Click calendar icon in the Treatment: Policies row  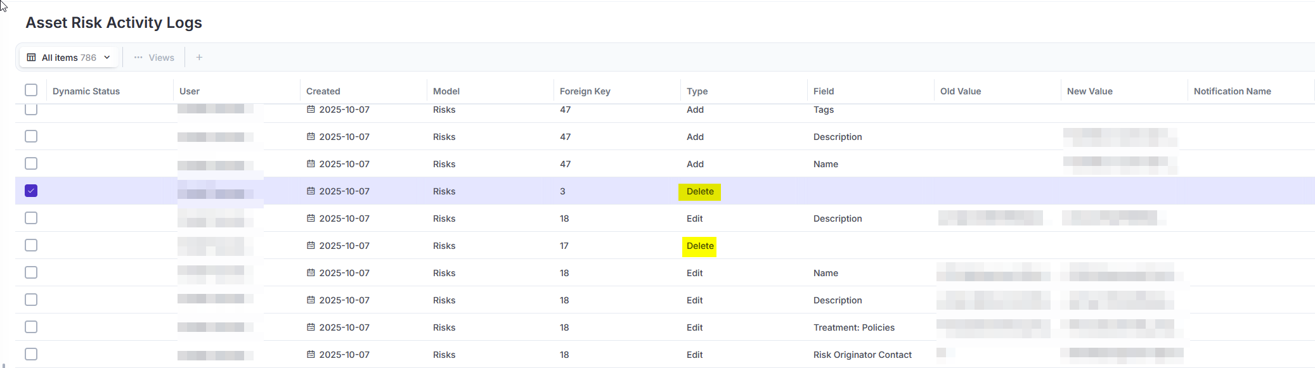pyautogui.click(x=311, y=327)
